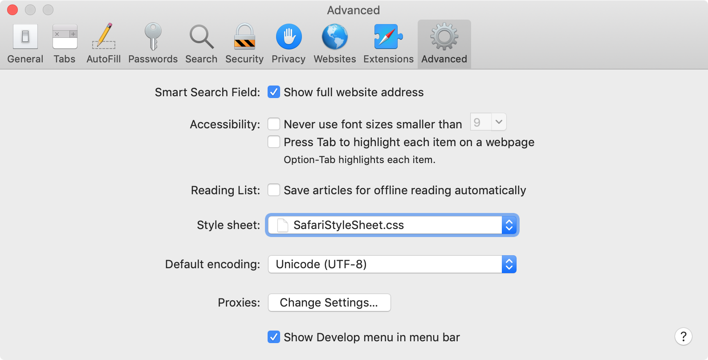
Task: Select the Search magnifying glass pane
Action: tap(201, 44)
